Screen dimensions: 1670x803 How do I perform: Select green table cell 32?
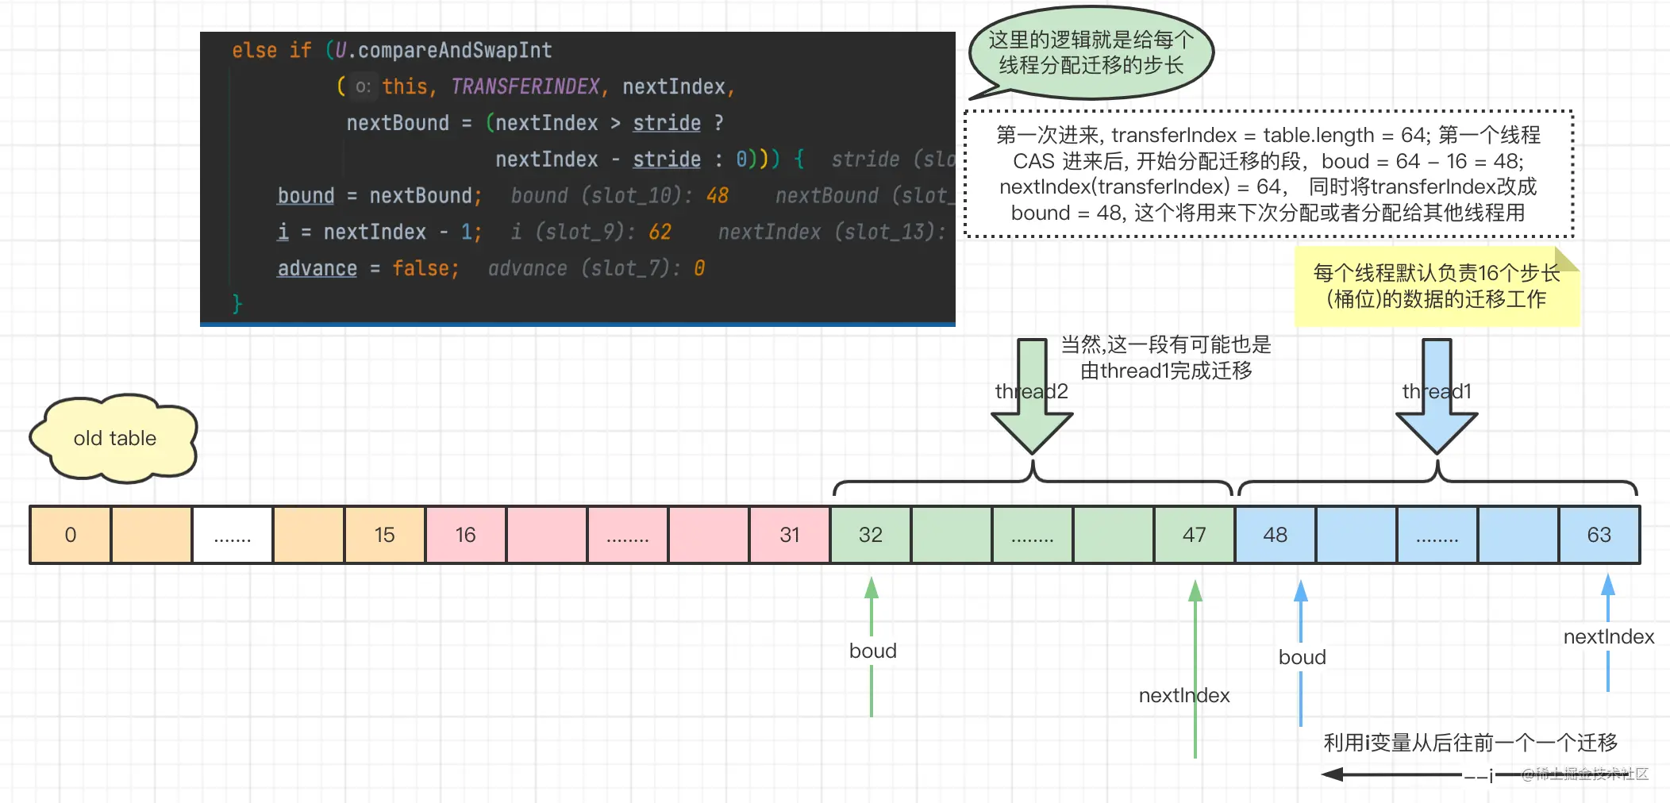tap(871, 535)
